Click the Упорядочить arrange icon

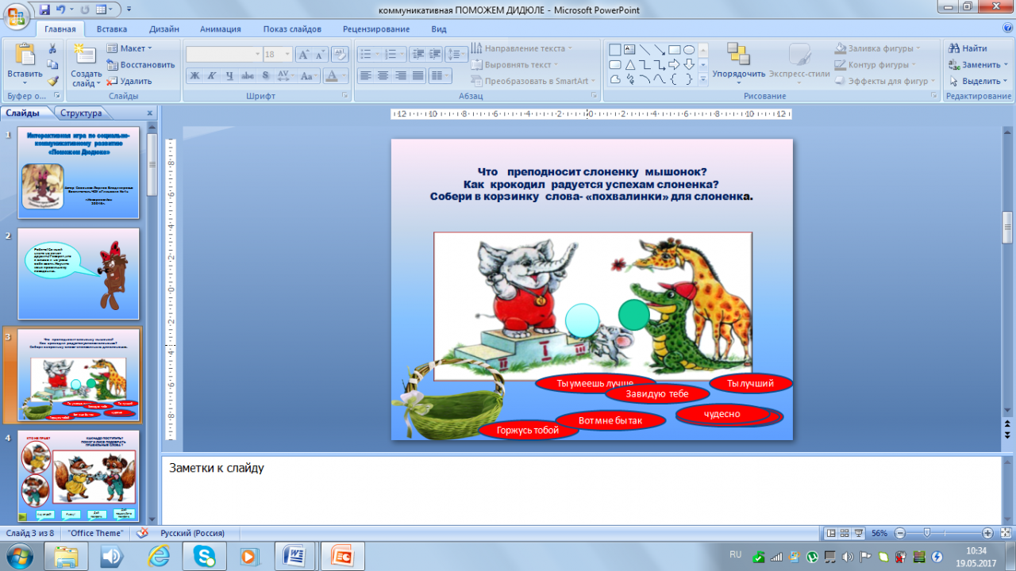point(738,54)
